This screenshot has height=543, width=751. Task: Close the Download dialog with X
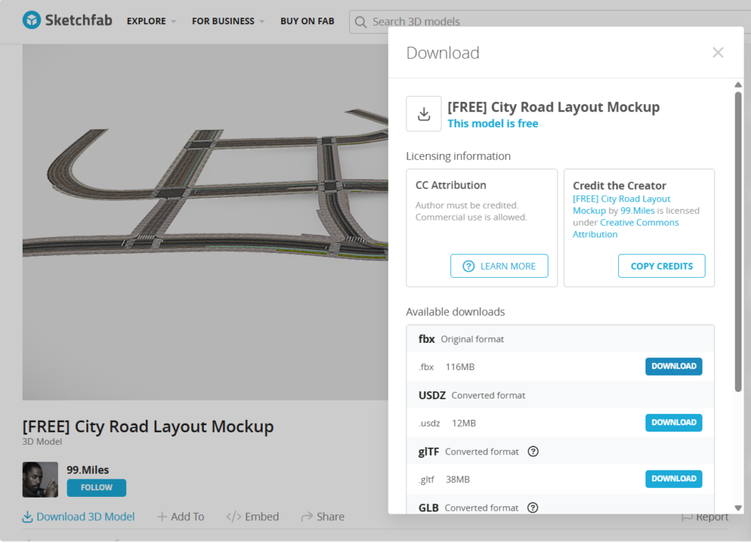(x=717, y=52)
